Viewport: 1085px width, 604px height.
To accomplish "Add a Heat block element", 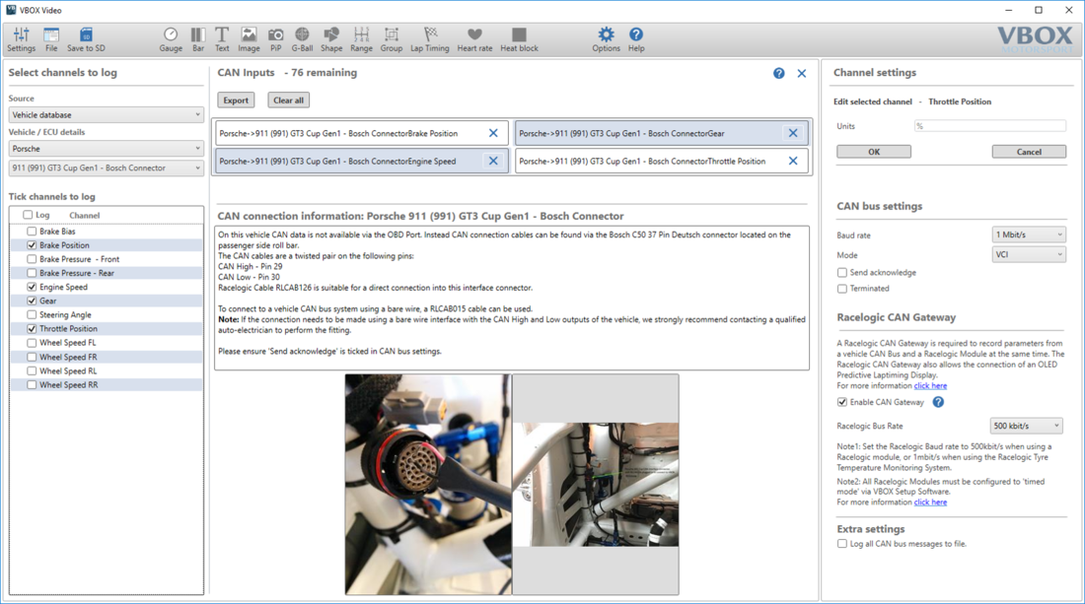I will 519,40.
